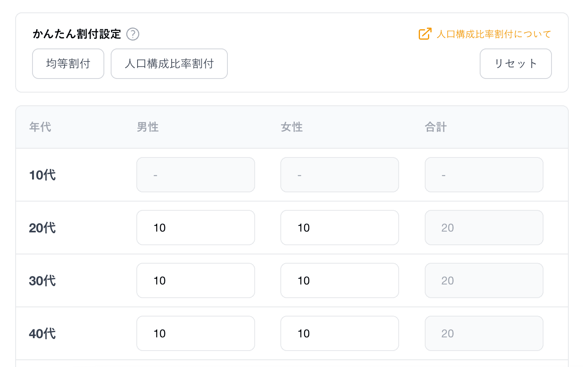Image resolution: width=584 pixels, height=367 pixels.
Task: Click the male input field for 30代
Action: click(x=195, y=280)
